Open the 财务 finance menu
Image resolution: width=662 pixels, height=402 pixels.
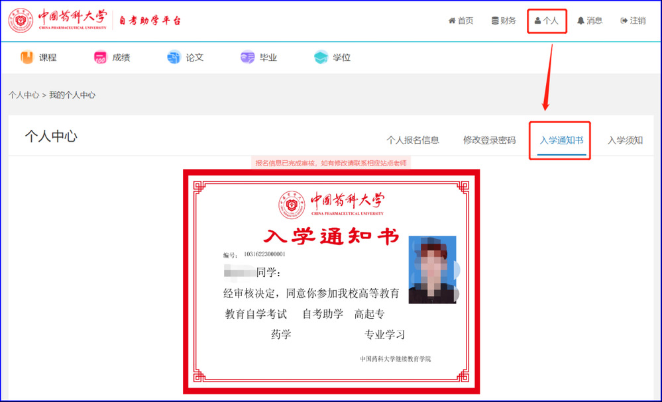504,21
